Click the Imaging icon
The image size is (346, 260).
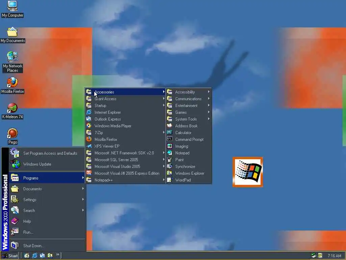click(170, 146)
